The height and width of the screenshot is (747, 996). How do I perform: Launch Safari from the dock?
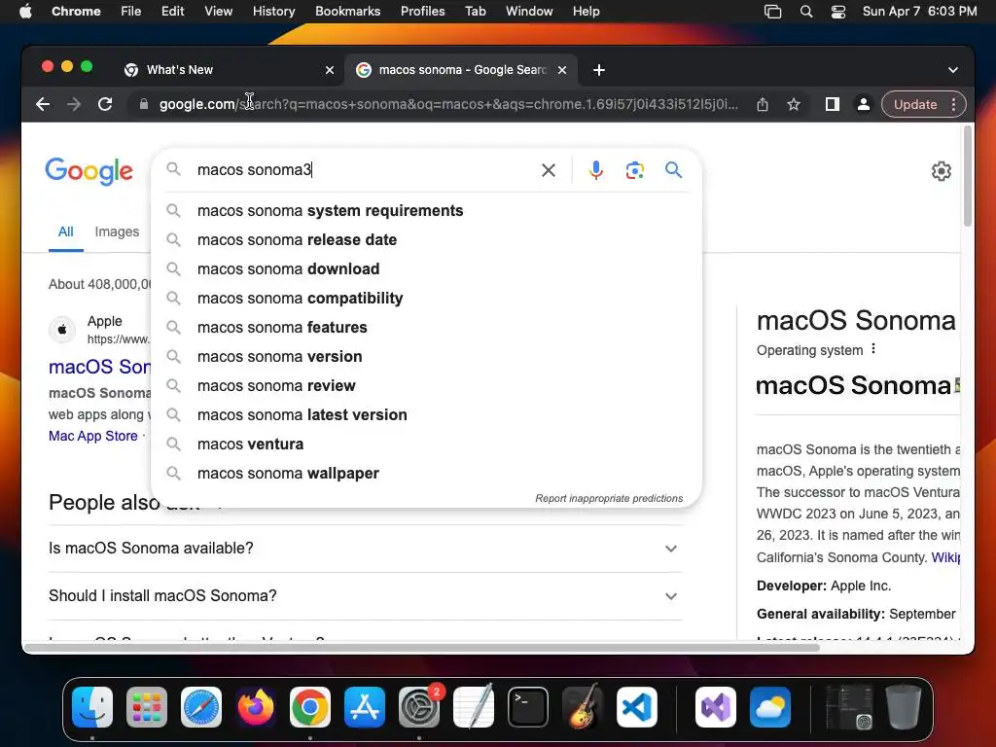click(x=201, y=707)
